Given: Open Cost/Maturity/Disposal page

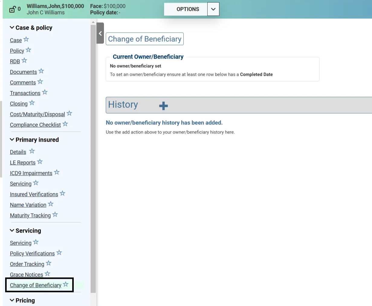Looking at the screenshot, I should (37, 114).
